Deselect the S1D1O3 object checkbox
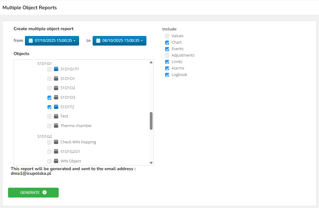Viewport: 319px width, 208px height. point(49,98)
